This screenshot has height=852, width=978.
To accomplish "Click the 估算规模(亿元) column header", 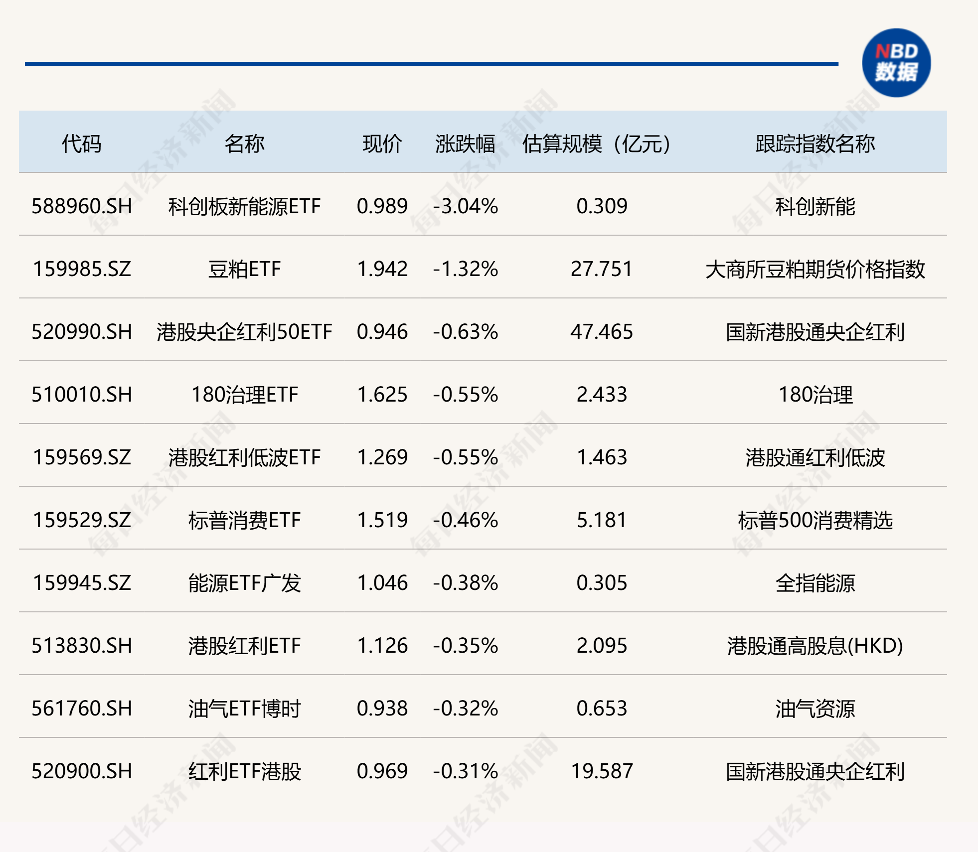I will coord(596,144).
